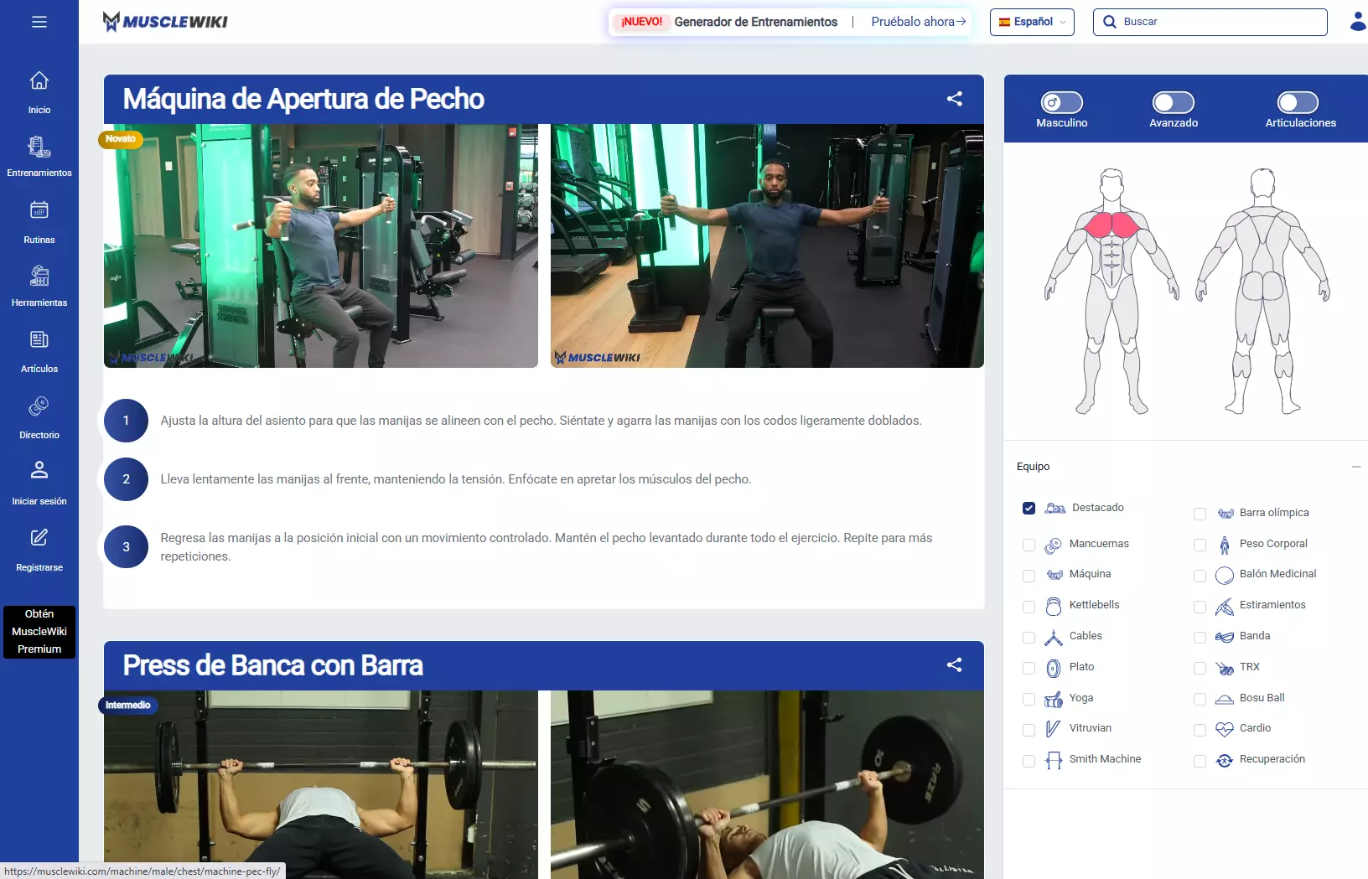
Task: Click the Cardio heart icon
Action: click(x=1225, y=730)
